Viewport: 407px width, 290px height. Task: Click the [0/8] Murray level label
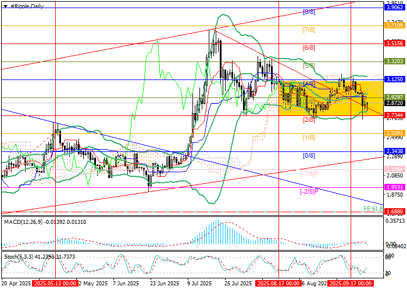coord(309,156)
